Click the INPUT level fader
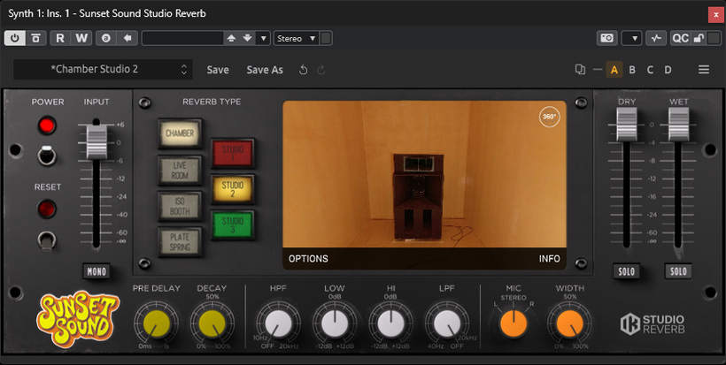 point(97,142)
